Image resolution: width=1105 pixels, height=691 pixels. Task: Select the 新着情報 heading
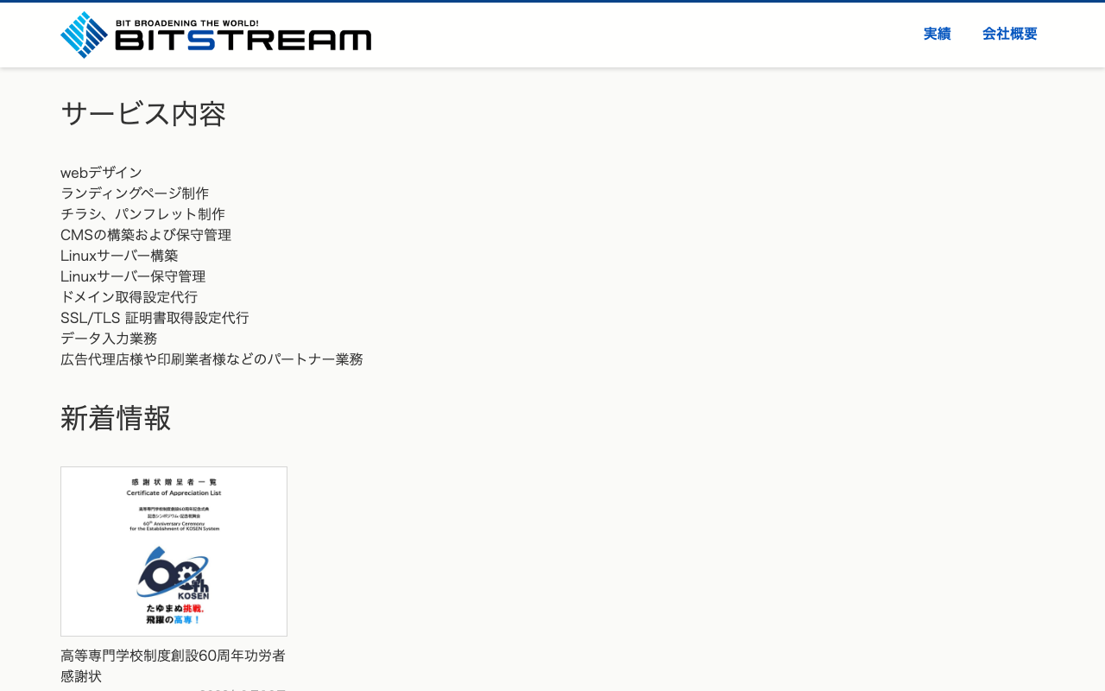116,418
